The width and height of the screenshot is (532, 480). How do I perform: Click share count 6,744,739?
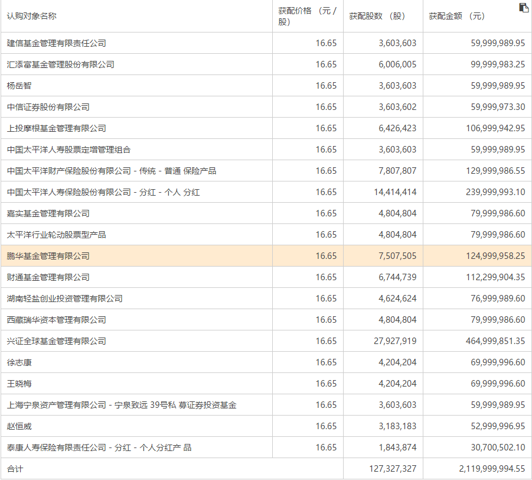(x=397, y=277)
